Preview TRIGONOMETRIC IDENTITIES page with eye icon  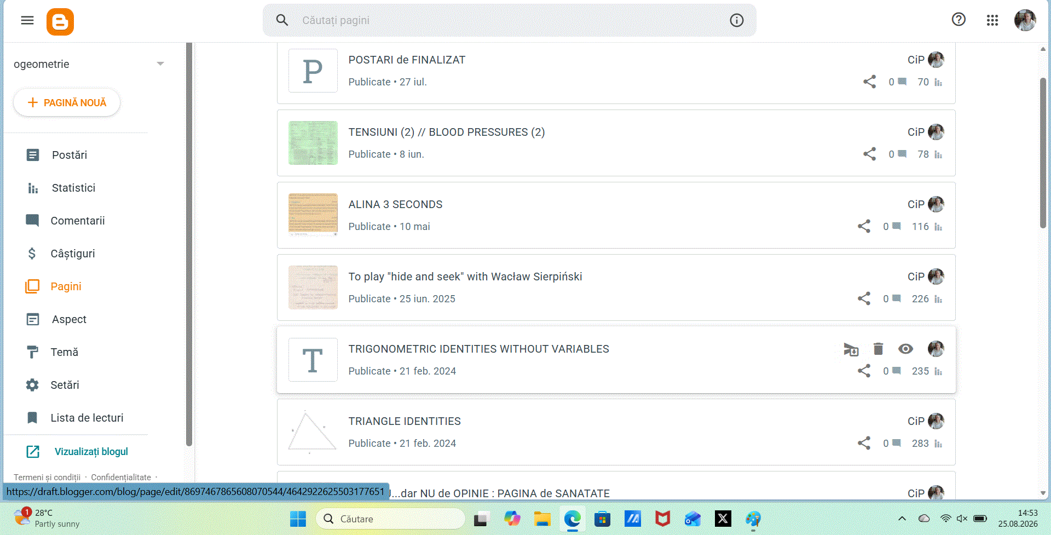pos(905,349)
